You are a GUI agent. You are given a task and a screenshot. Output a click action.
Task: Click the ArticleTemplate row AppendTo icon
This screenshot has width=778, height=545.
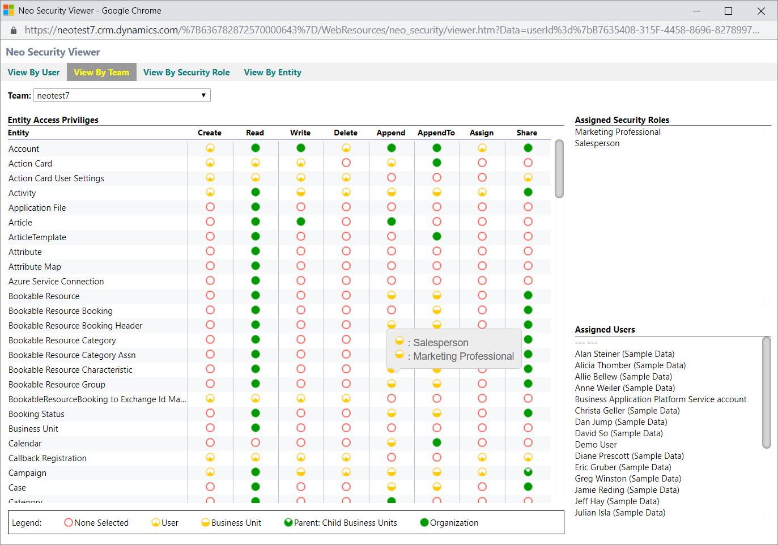pos(437,236)
